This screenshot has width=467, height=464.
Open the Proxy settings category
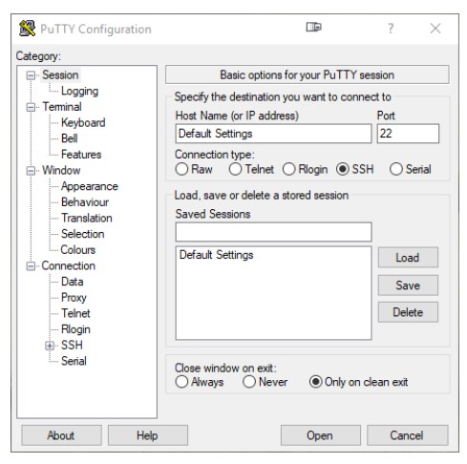click(74, 298)
